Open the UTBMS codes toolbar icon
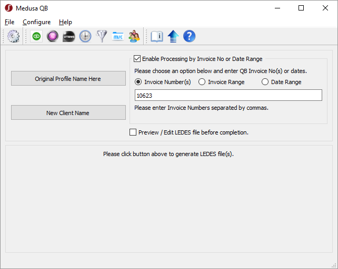 pyautogui.click(x=69, y=36)
